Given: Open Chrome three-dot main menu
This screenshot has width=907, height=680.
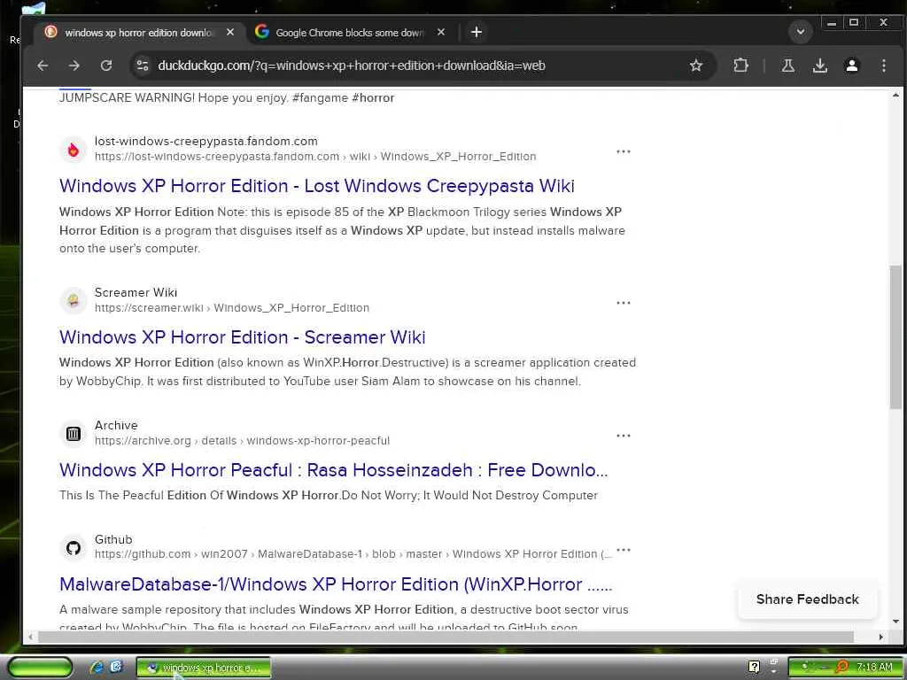Looking at the screenshot, I should tap(883, 66).
